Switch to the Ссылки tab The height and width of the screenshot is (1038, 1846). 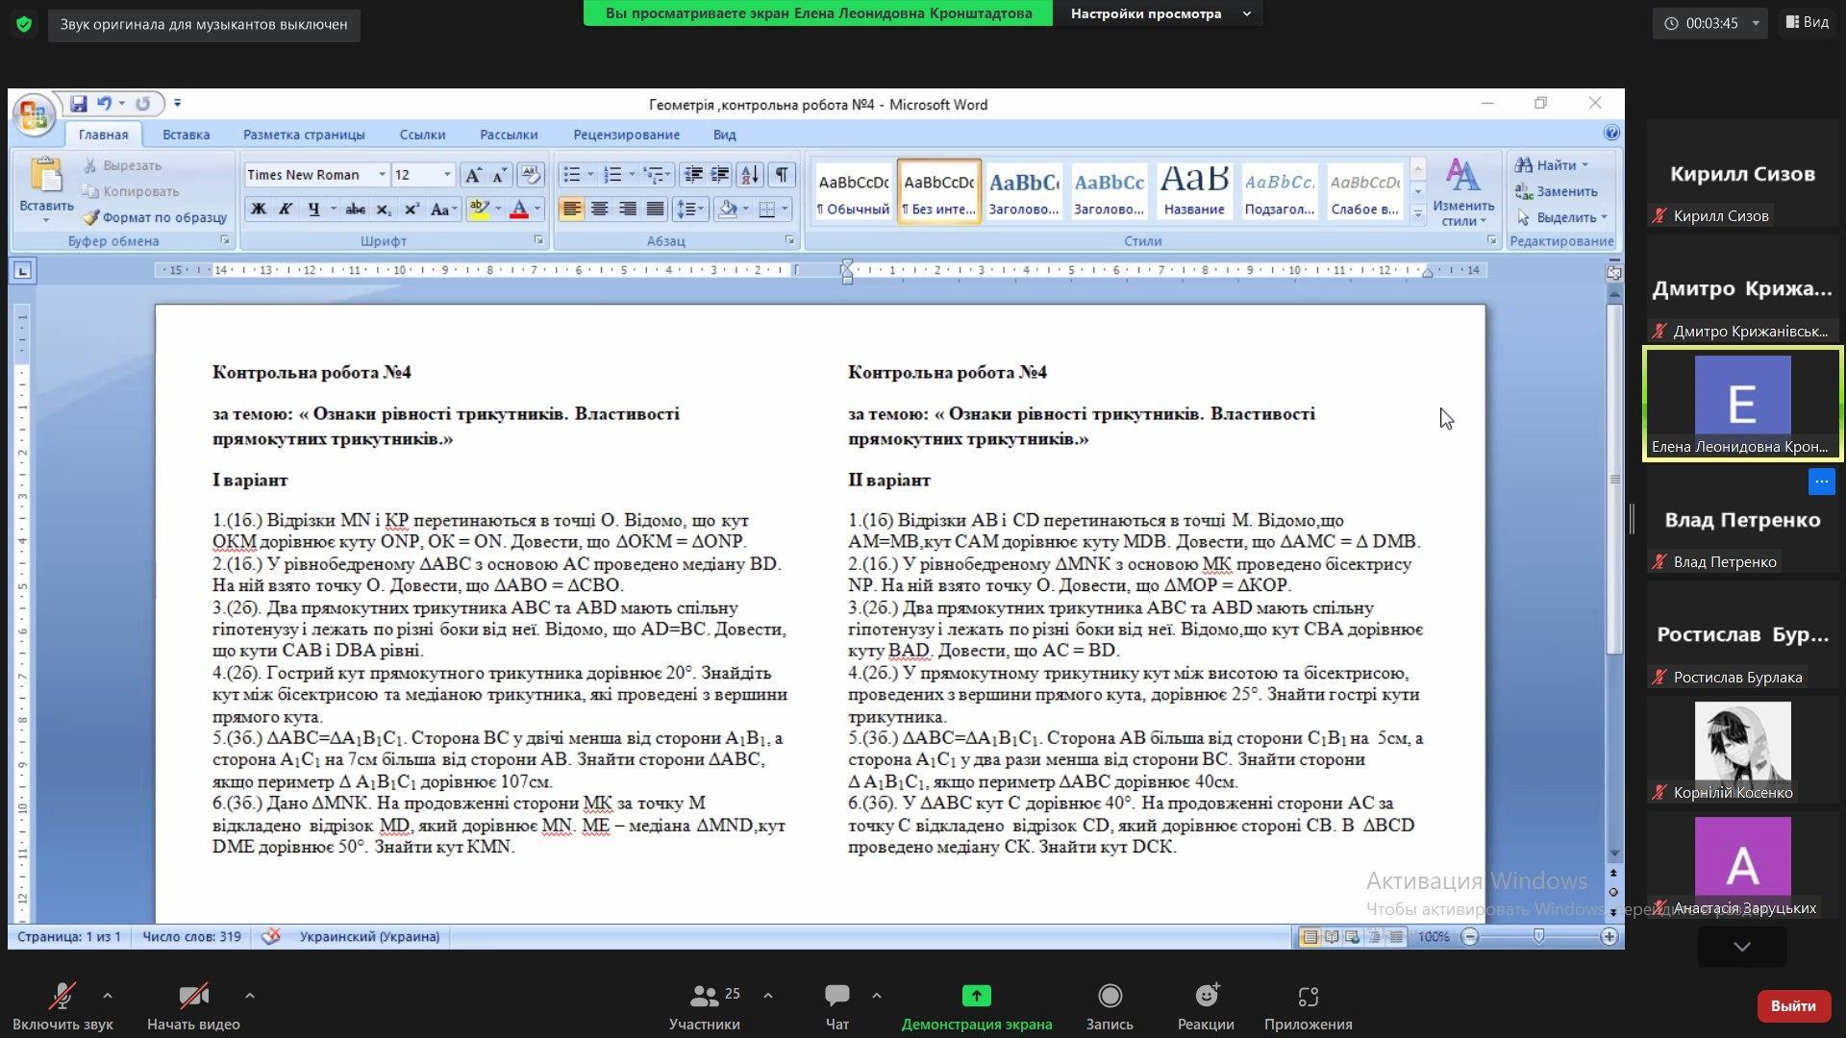(422, 135)
